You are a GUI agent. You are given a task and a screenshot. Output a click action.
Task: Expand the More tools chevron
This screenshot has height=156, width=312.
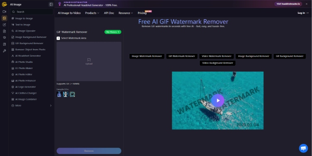click(x=50, y=106)
